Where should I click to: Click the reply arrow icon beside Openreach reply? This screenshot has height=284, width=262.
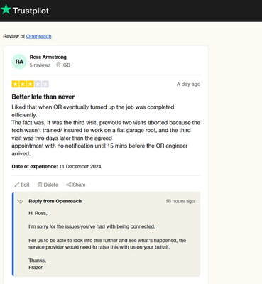pos(21,202)
